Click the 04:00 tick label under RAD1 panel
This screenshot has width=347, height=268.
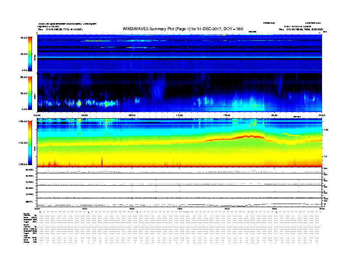coord(85,115)
